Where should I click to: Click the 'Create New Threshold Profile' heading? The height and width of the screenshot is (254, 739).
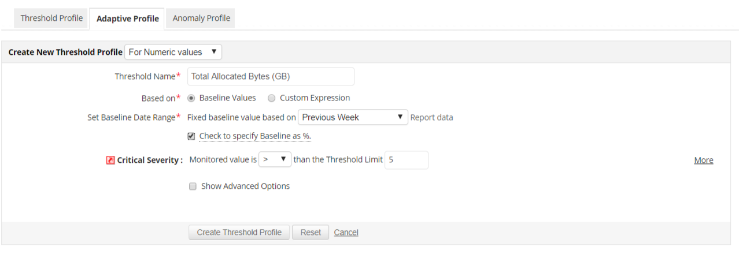(65, 52)
